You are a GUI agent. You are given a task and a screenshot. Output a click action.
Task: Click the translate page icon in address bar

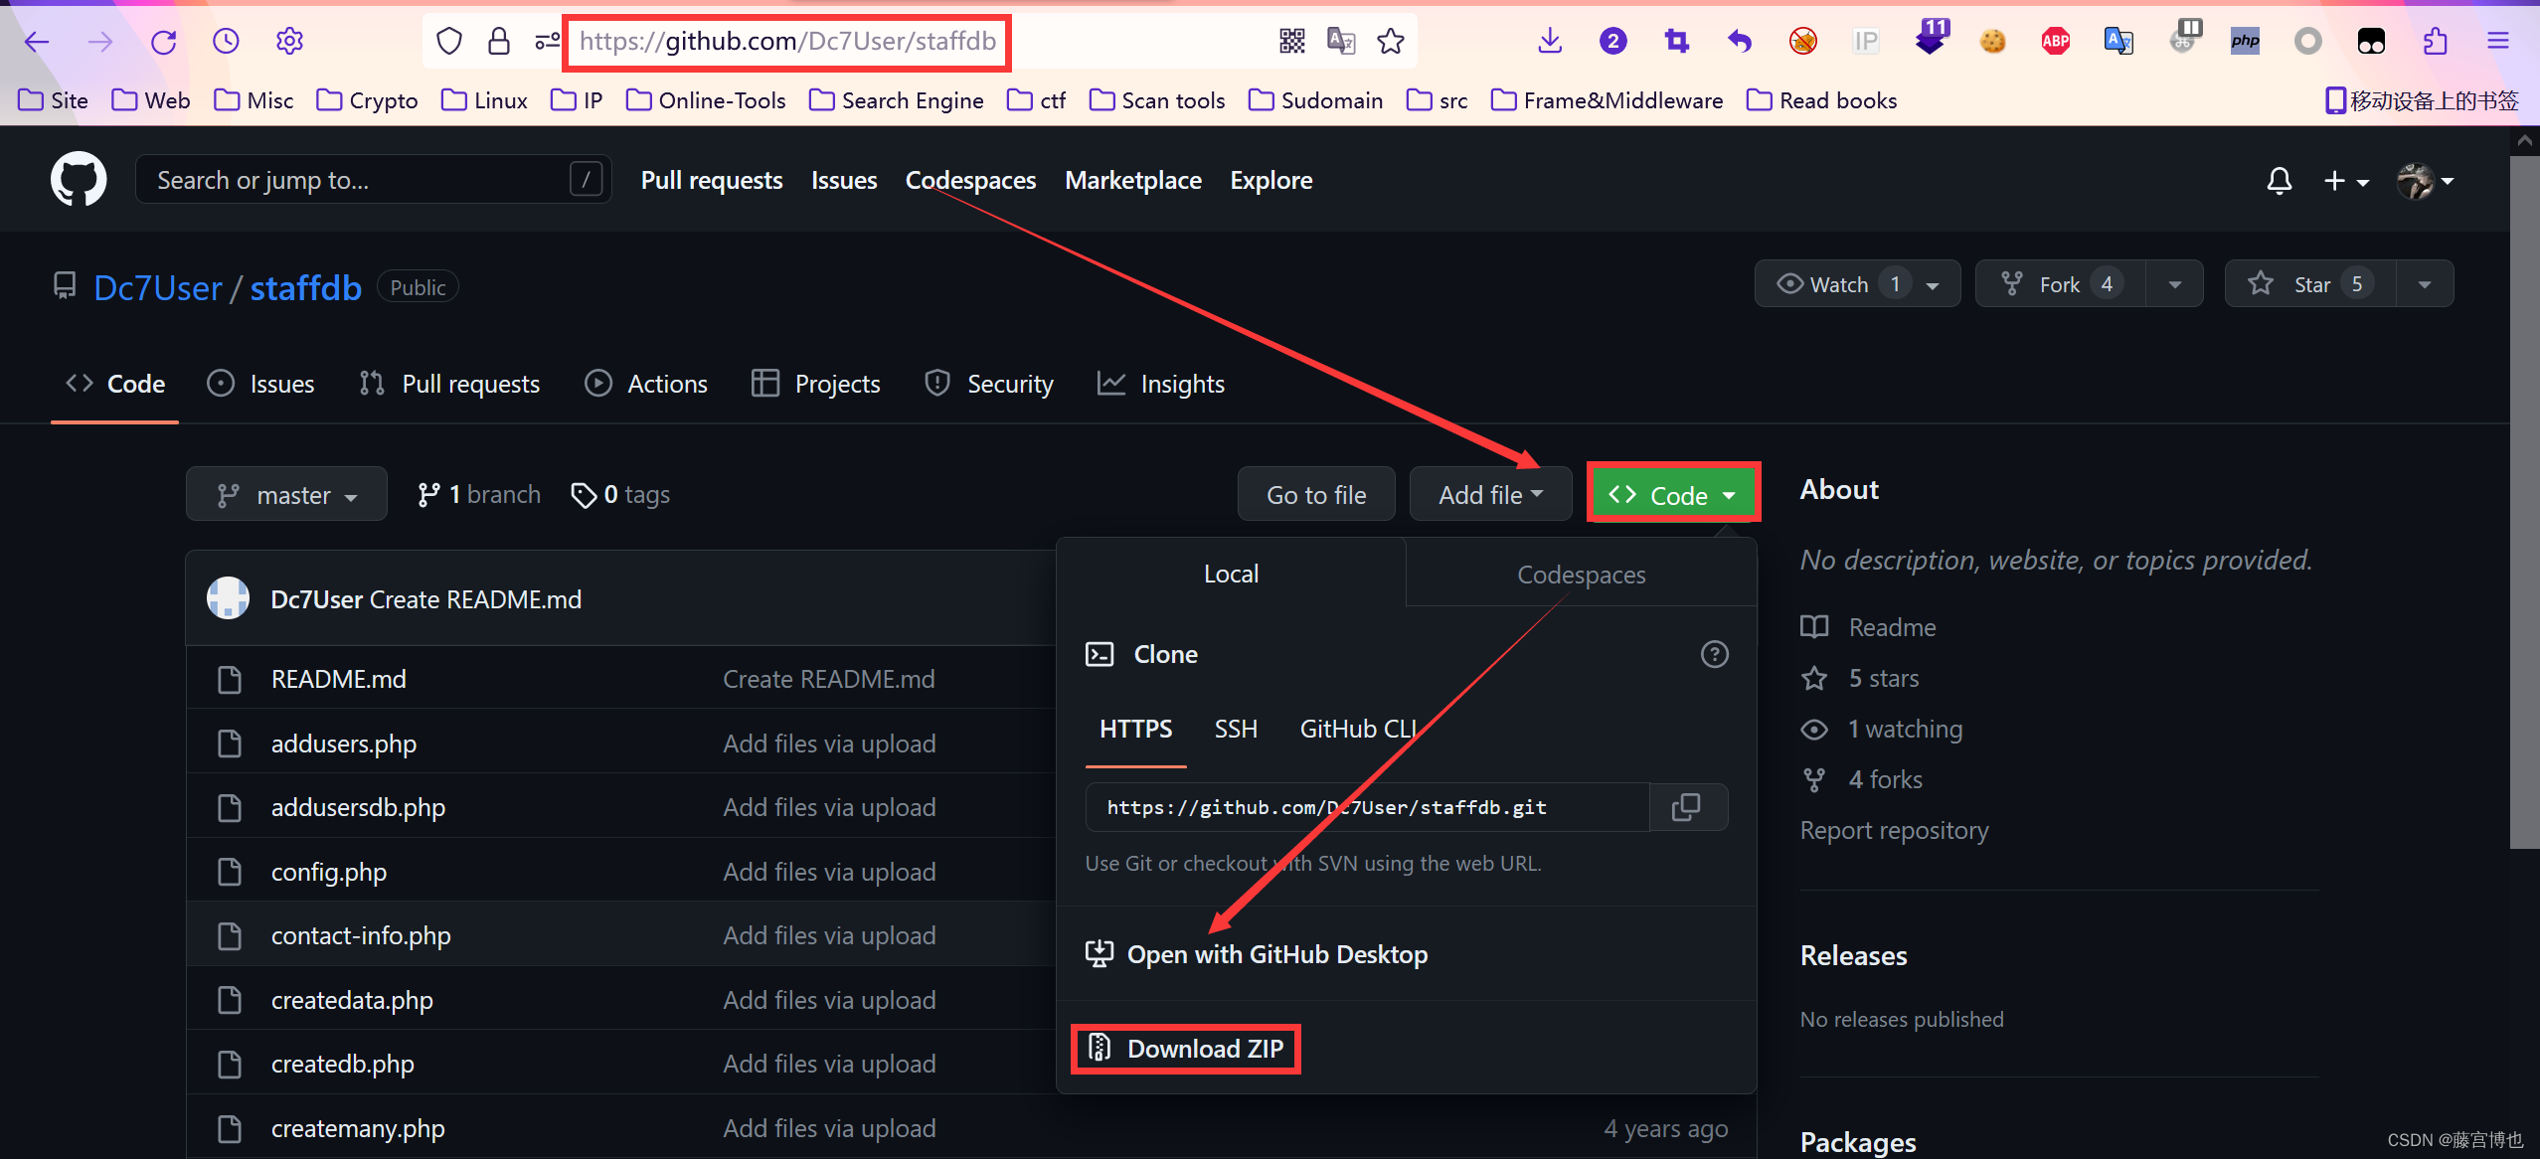[1341, 42]
